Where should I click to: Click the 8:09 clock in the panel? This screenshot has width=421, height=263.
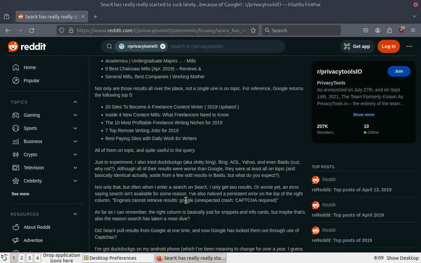click(379, 258)
